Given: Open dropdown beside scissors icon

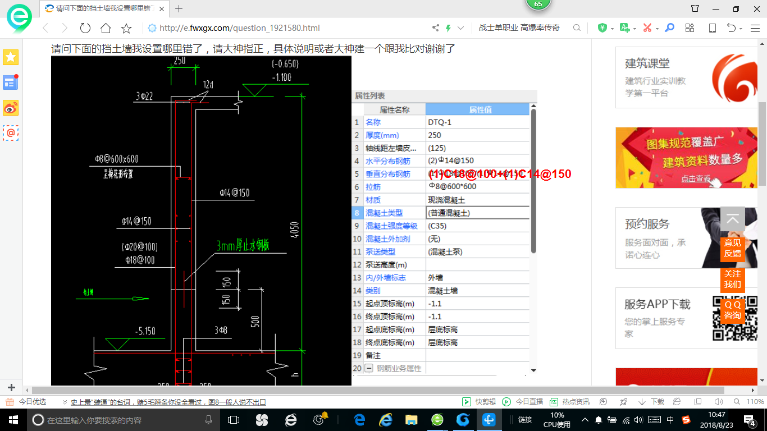Looking at the screenshot, I should tap(657, 29).
